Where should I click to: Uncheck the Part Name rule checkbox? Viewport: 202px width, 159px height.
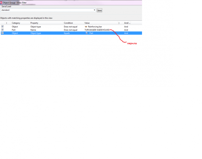click(2, 30)
